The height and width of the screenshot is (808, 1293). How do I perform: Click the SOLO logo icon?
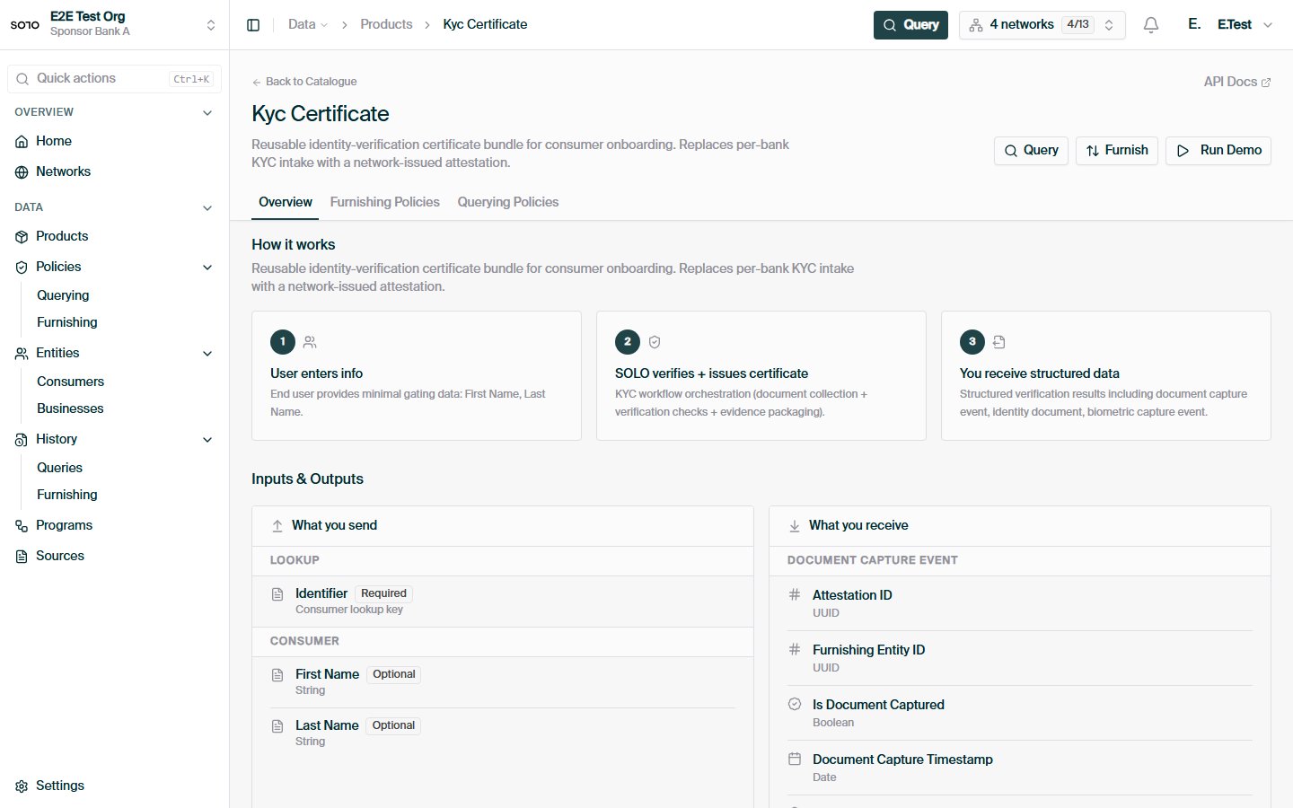25,24
